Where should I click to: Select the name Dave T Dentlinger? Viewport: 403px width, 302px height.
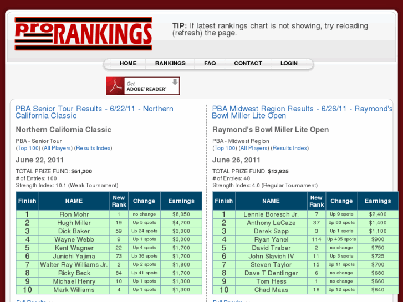point(271,273)
